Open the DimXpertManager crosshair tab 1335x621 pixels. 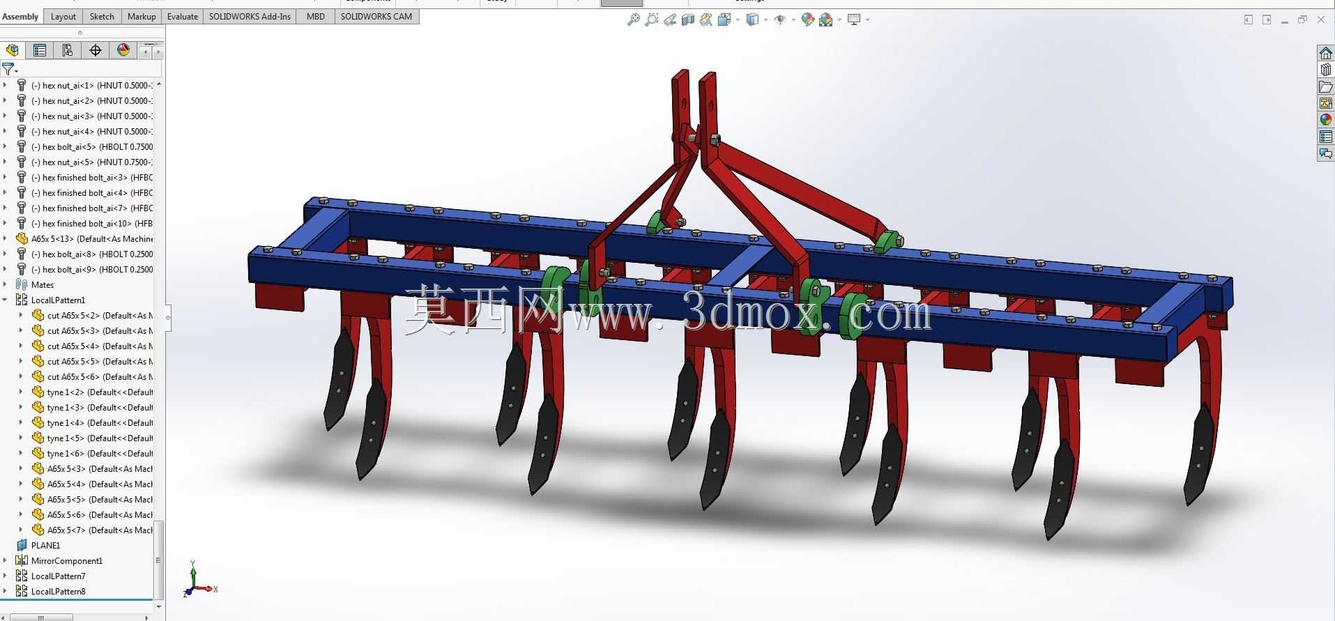tap(96, 50)
